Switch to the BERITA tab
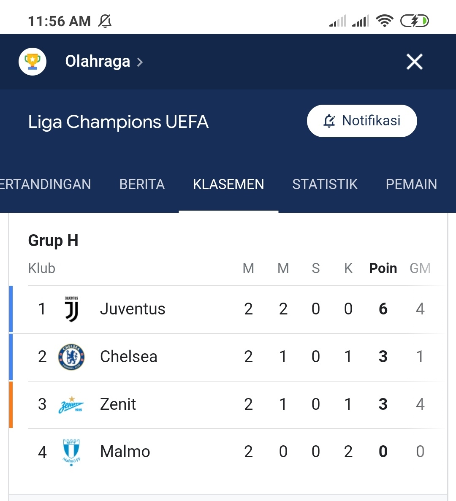Image resolution: width=456 pixels, height=501 pixels. tap(142, 184)
